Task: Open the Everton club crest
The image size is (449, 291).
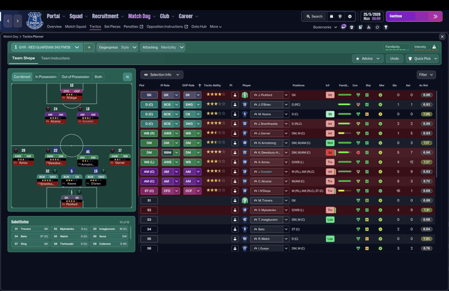Action: [35, 21]
